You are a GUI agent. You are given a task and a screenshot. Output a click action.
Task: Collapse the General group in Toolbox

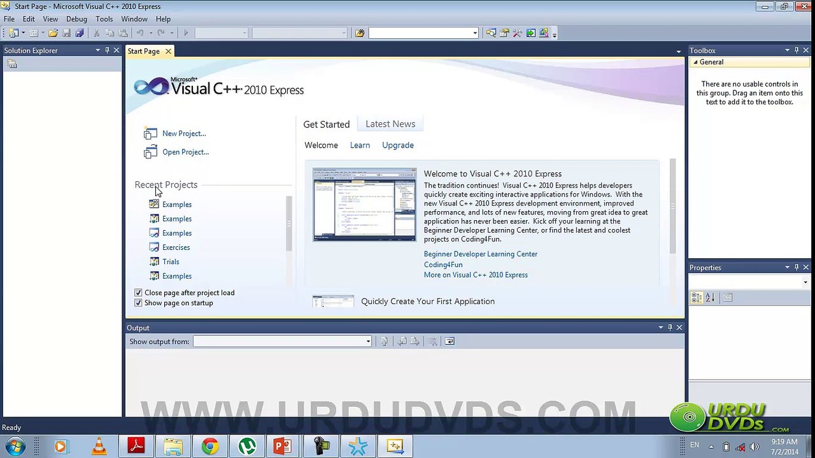[x=695, y=62]
